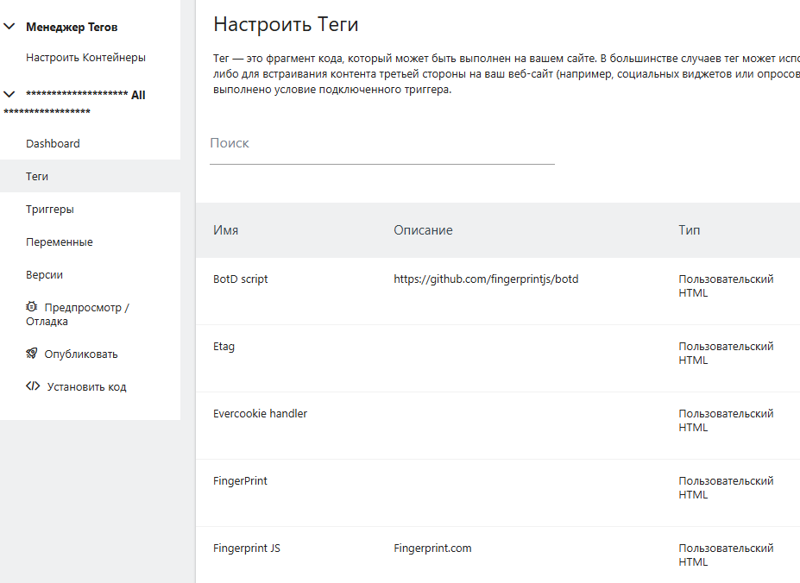The height and width of the screenshot is (583, 800).
Task: Collapse the Менеджер Тегов section chevron
Action: pos(8,27)
